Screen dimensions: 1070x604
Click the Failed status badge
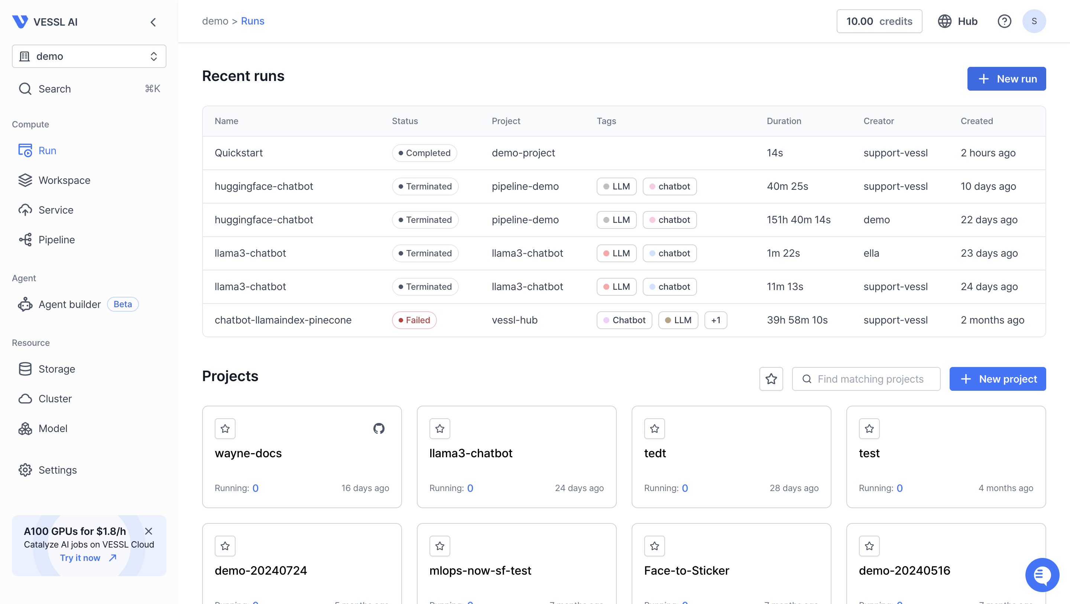tap(414, 320)
